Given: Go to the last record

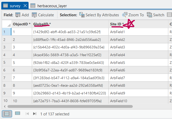Looking at the screenshot, I should 35,114.
